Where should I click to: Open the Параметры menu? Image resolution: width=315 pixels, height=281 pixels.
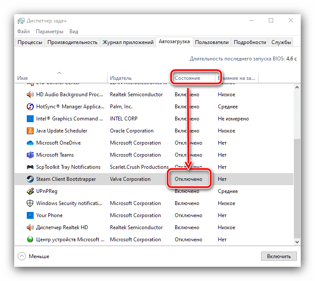click(x=50, y=32)
